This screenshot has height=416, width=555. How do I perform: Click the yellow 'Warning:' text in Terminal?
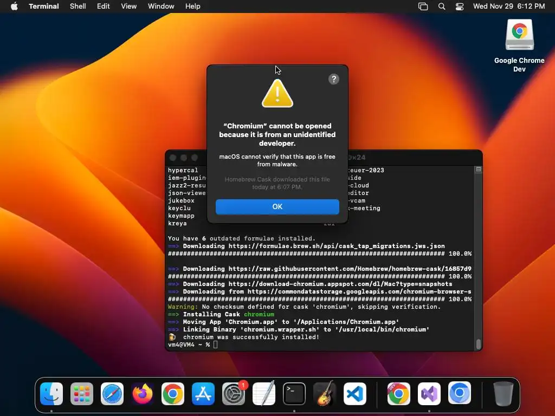point(183,307)
